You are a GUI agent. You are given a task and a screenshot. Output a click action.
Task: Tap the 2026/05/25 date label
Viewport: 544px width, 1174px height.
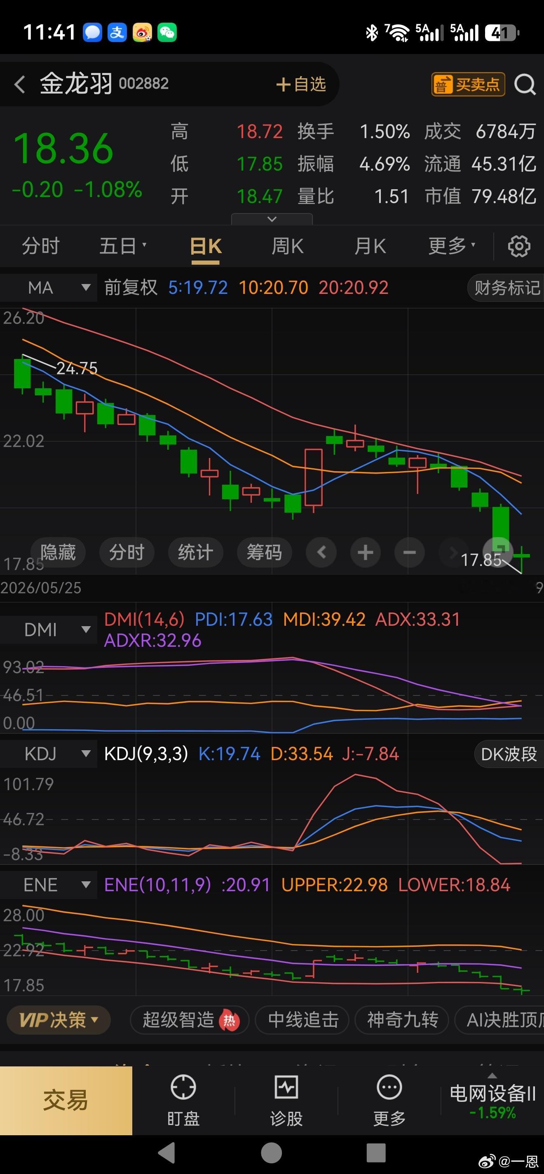[x=40, y=588]
